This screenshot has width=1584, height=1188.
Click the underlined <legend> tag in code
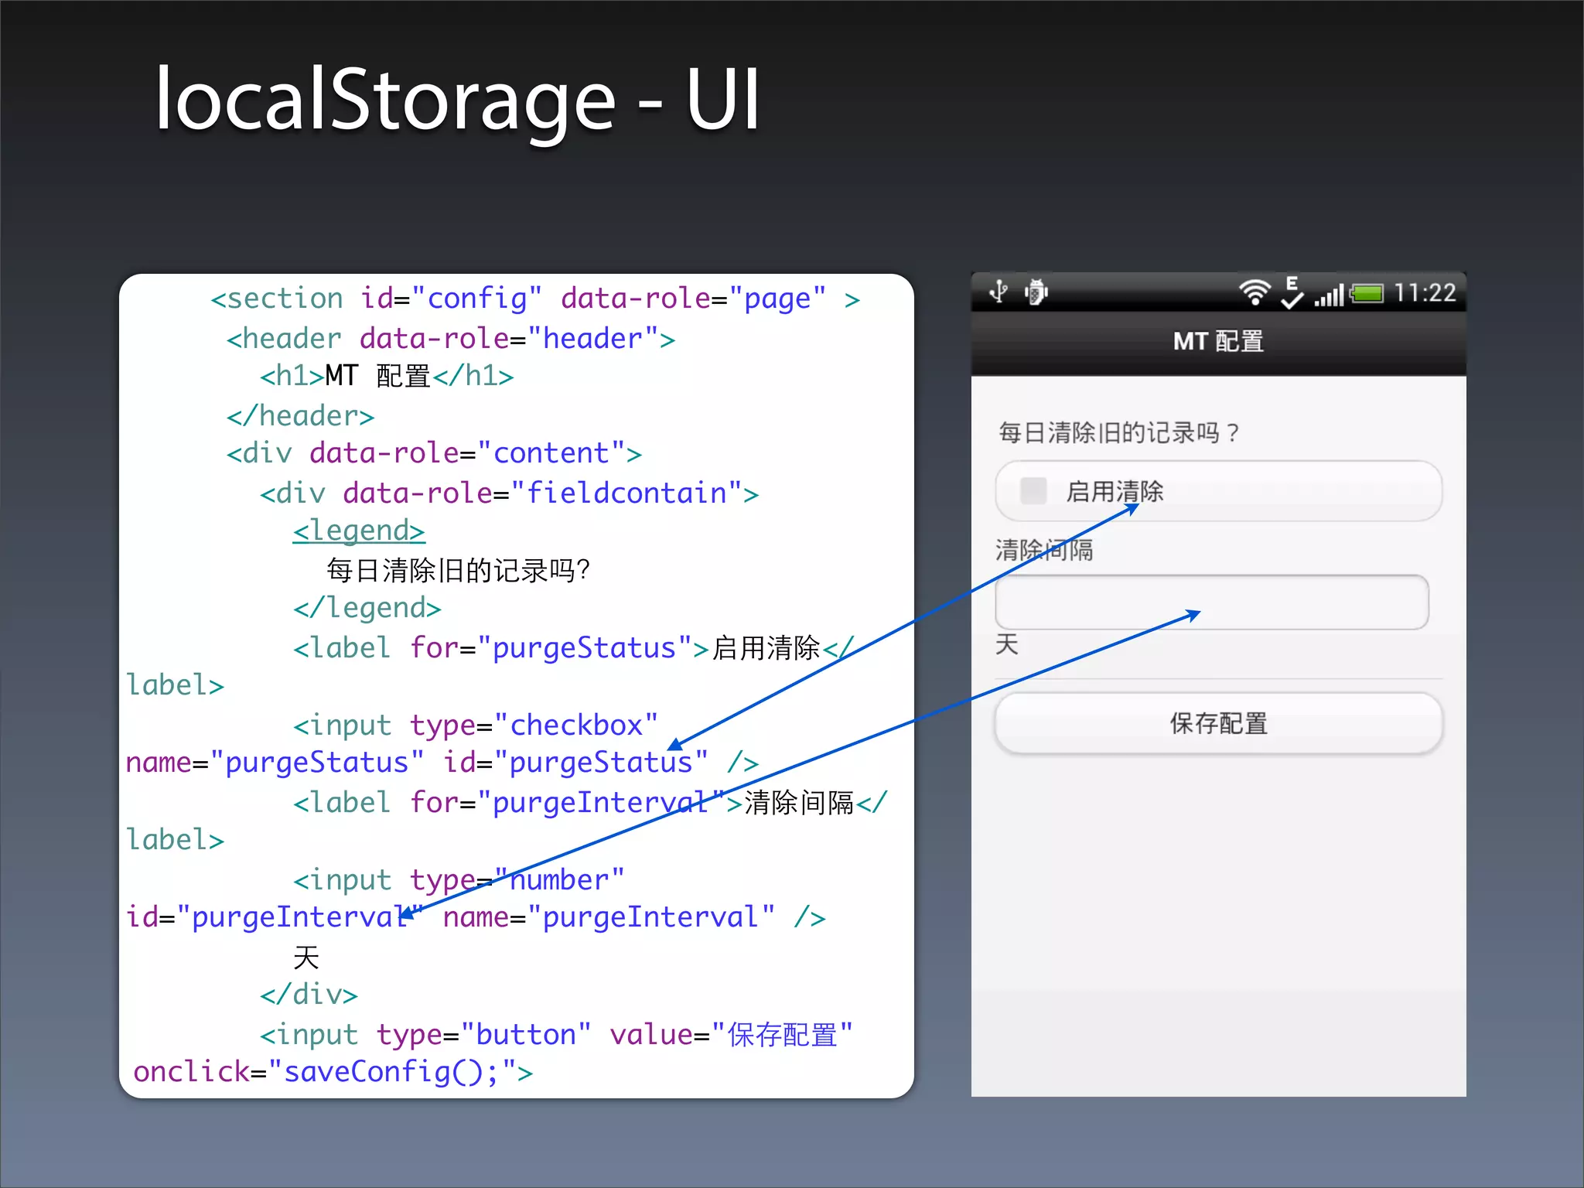click(359, 531)
